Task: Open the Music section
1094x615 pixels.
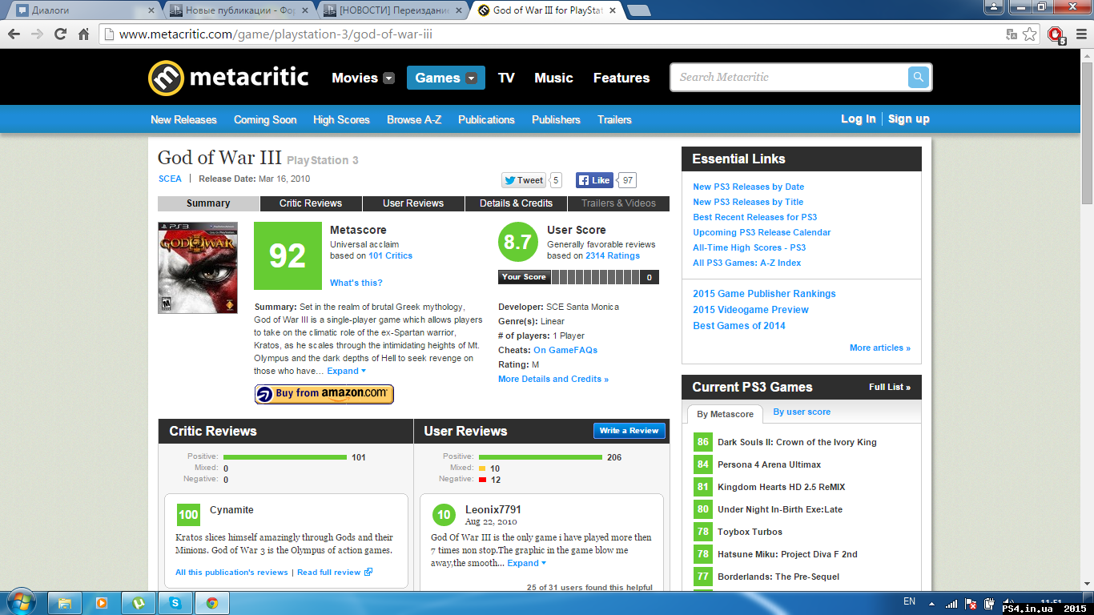Action: (553, 78)
